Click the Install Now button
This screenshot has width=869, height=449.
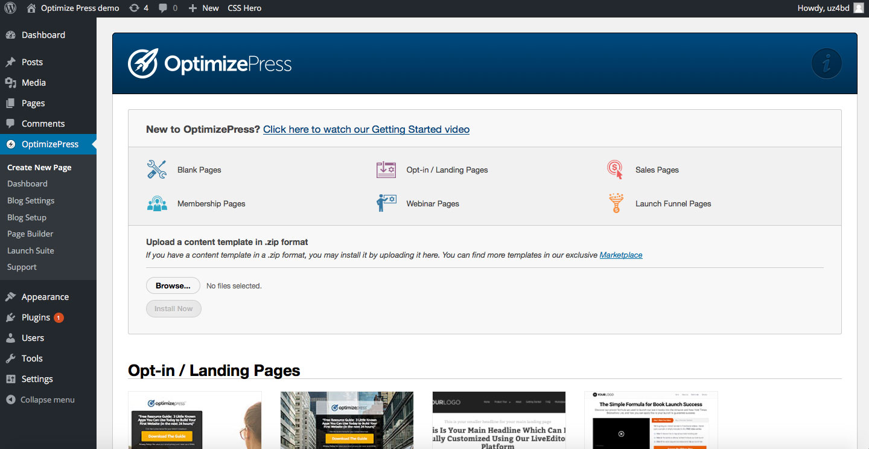[173, 308]
